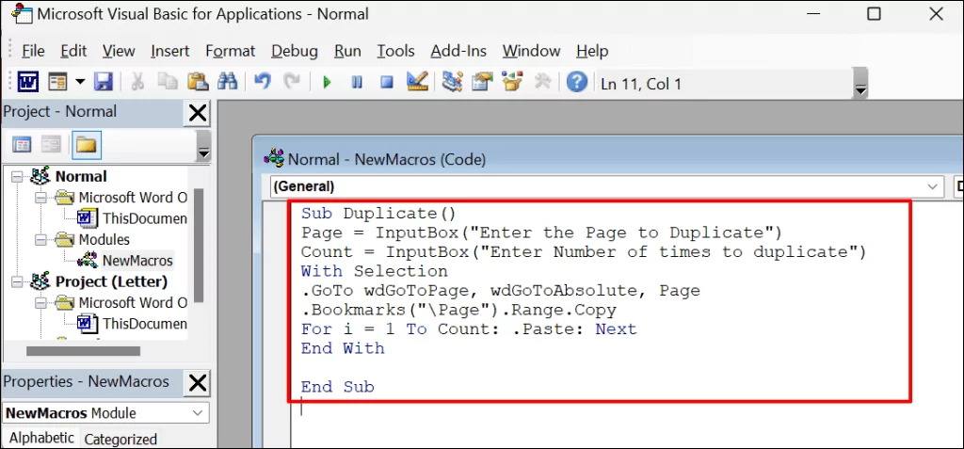Collapse the Normal project node

17,177
